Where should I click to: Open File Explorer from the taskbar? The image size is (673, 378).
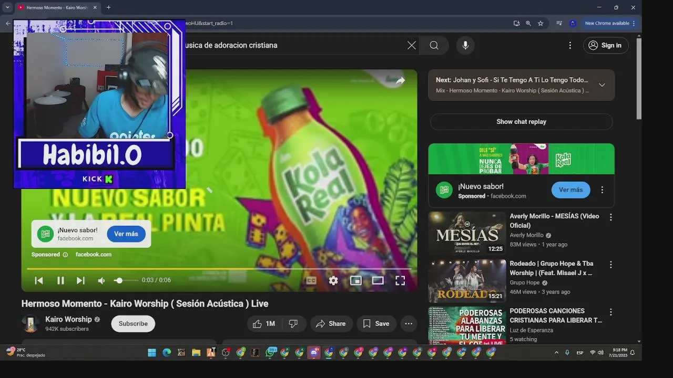click(196, 353)
